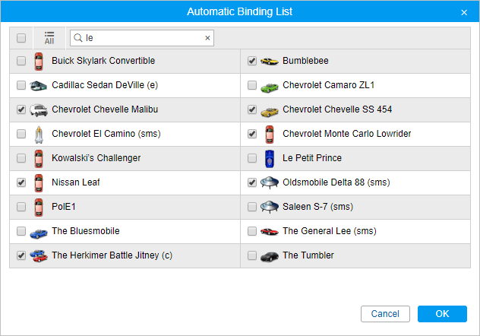
Task: Click the UFO icon next to Oldsmobile Delta 88
Action: coord(269,182)
